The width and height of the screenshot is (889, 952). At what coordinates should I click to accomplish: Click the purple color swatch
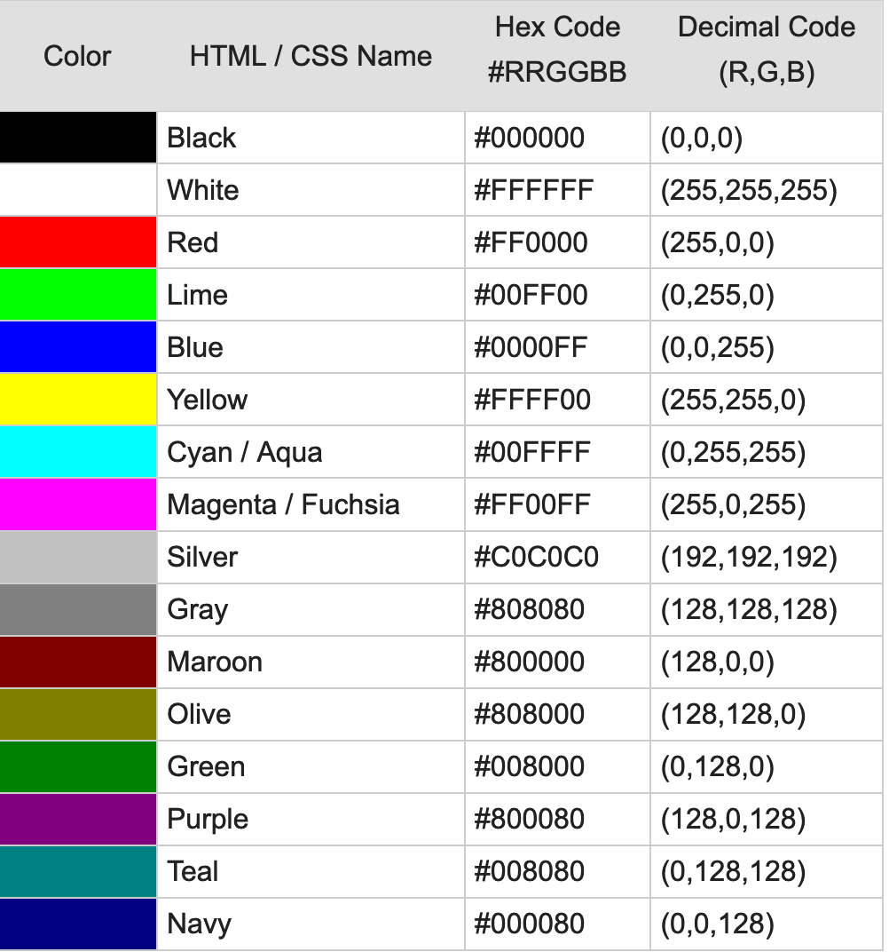pos(77,819)
